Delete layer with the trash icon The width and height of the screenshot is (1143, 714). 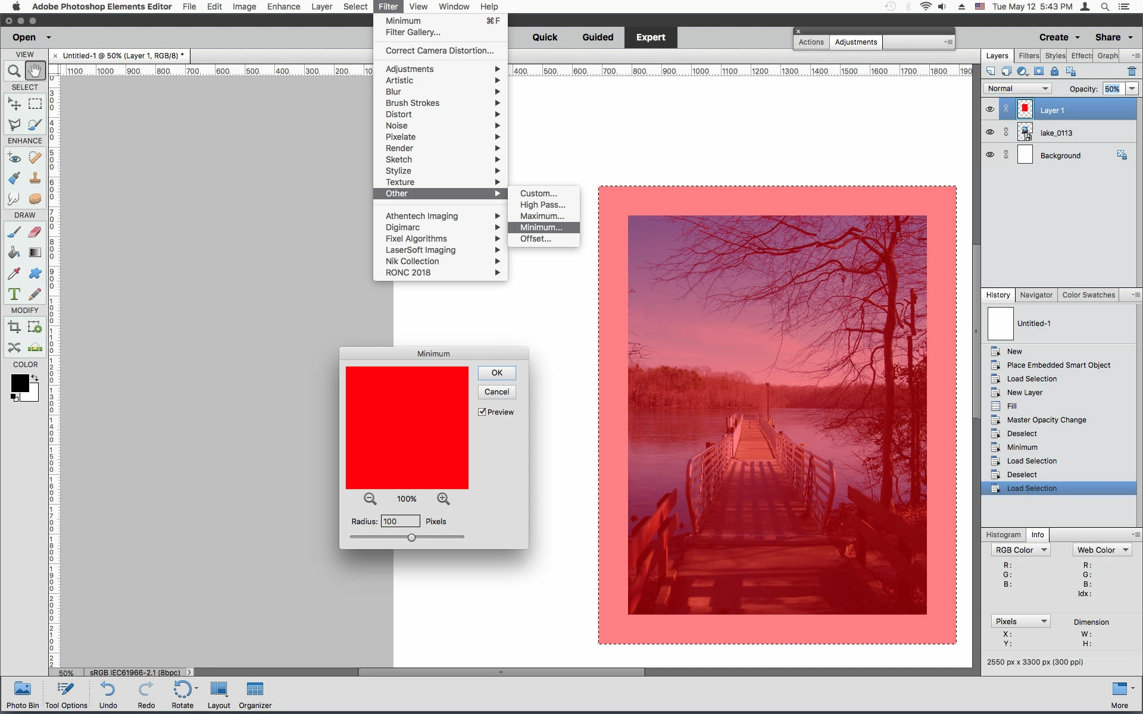[1132, 71]
